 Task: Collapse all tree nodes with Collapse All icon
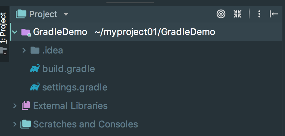tap(237, 14)
